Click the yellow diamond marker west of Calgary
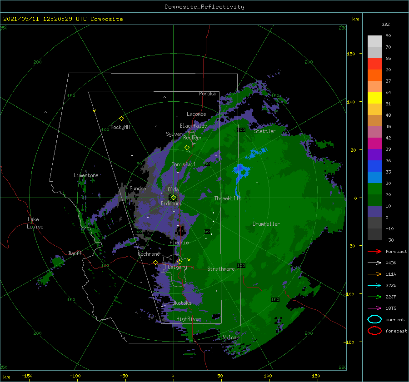 click(x=155, y=263)
